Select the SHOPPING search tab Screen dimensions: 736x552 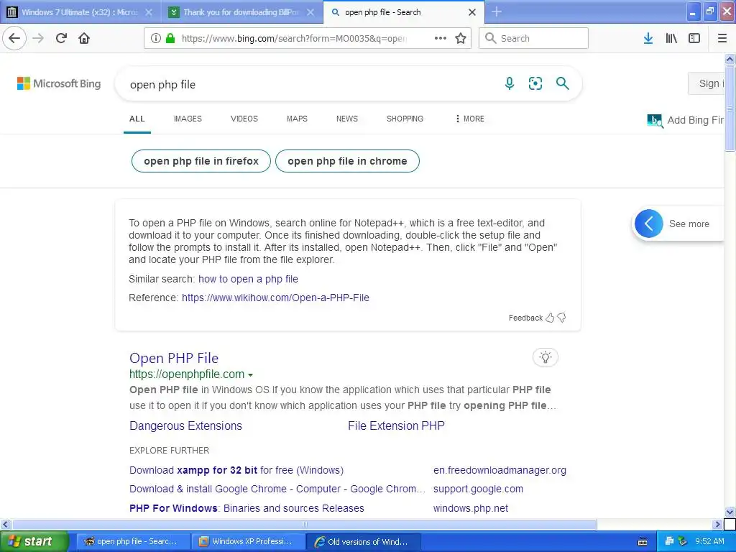[x=405, y=119]
